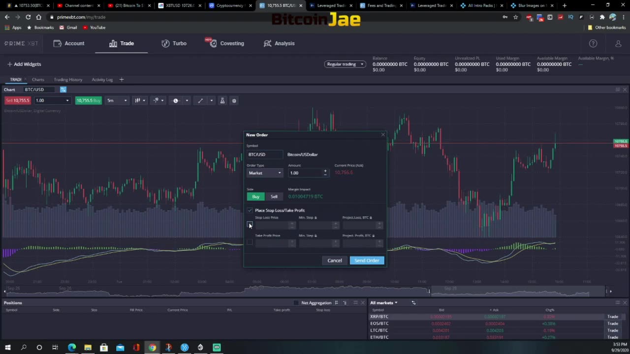This screenshot has height=354, width=630.
Task: Click the chart panel menu icon
Action: pyautogui.click(x=617, y=89)
